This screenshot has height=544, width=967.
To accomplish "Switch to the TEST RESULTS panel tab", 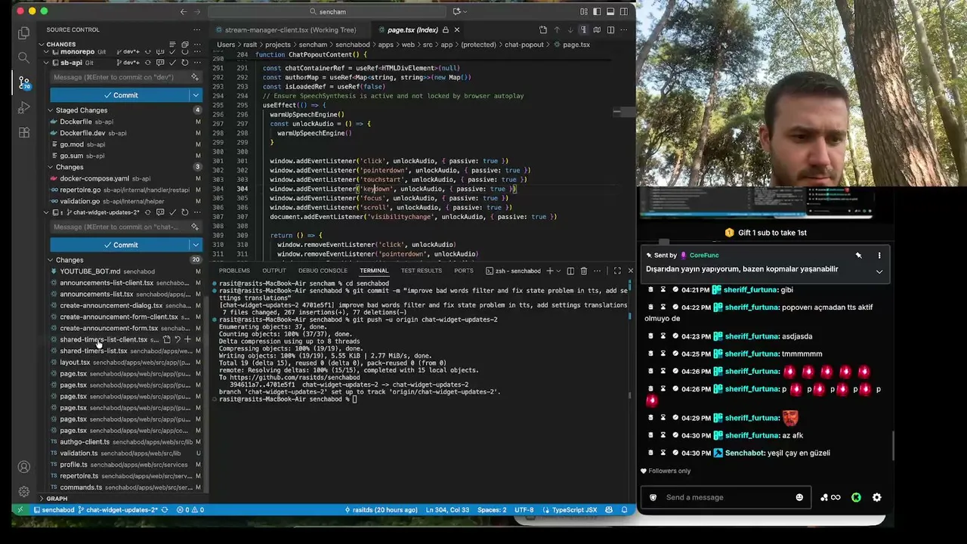I will point(422,270).
